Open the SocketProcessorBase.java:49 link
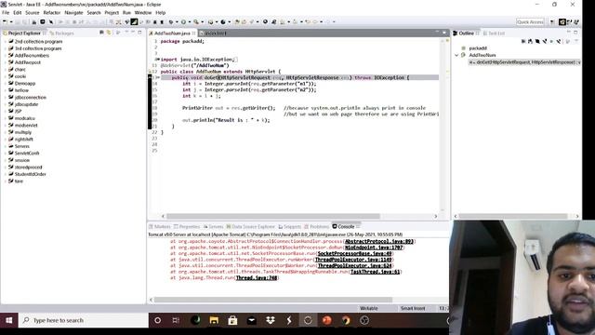 pyautogui.click(x=354, y=253)
